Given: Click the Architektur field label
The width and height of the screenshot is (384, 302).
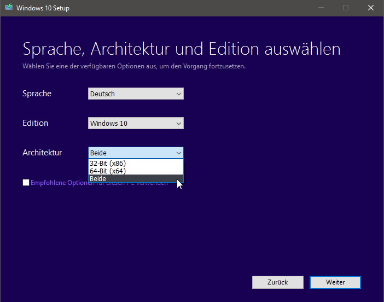Looking at the screenshot, I should coord(42,153).
